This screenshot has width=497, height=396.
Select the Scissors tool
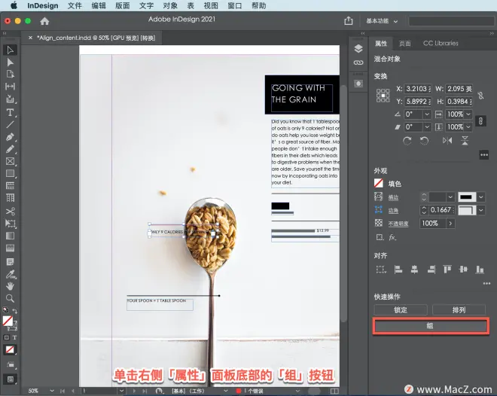tap(10, 211)
